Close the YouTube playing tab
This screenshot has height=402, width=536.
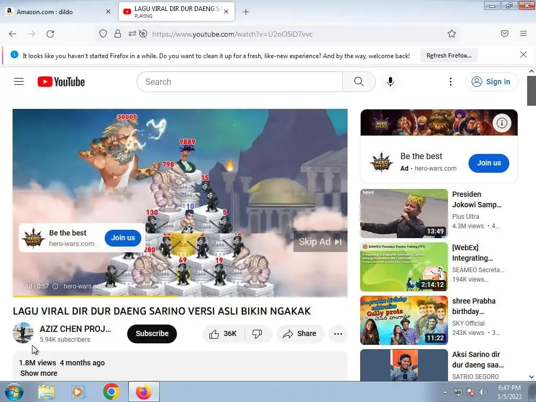pos(226,12)
